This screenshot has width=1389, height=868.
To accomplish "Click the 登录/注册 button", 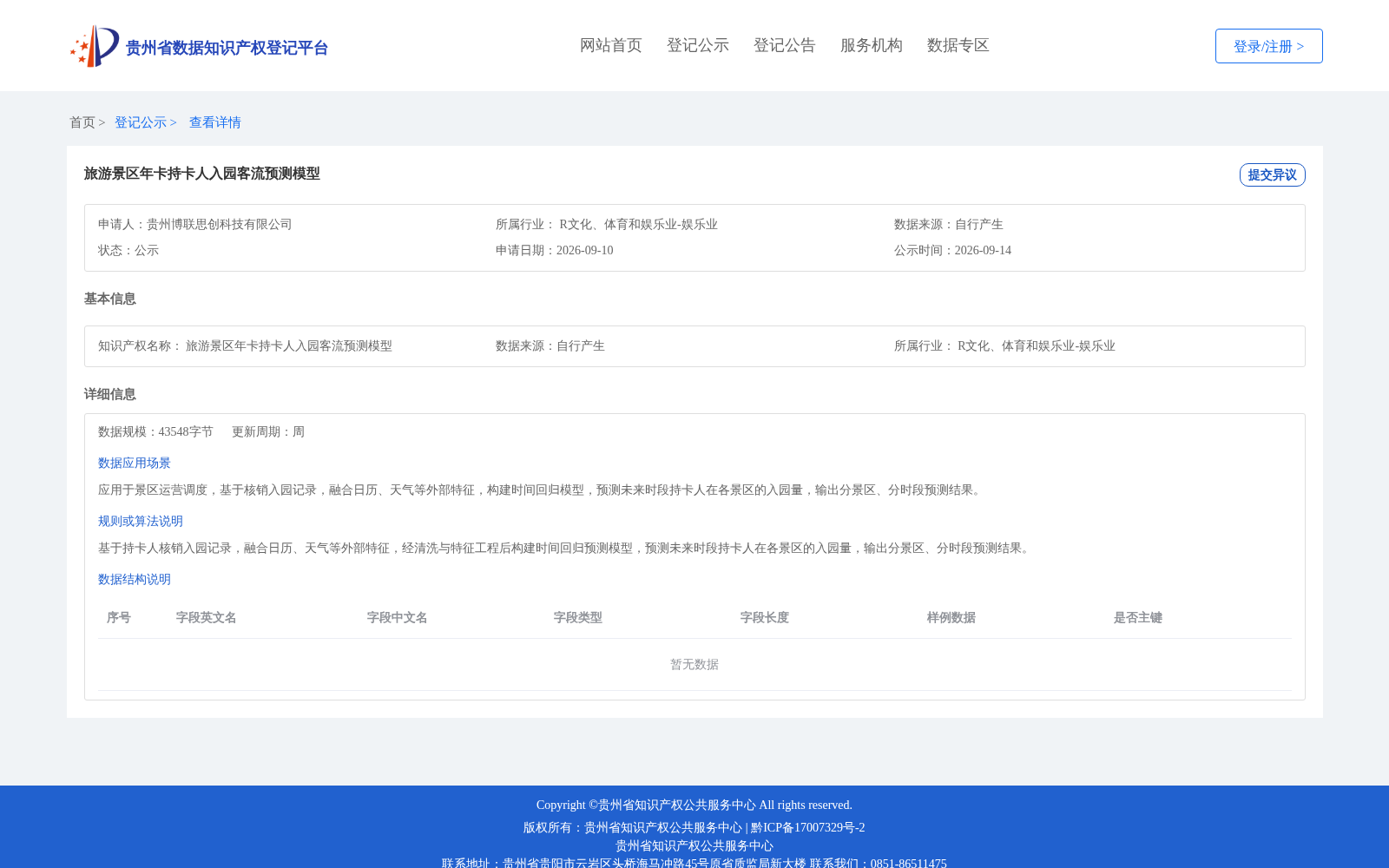I will tap(1269, 46).
